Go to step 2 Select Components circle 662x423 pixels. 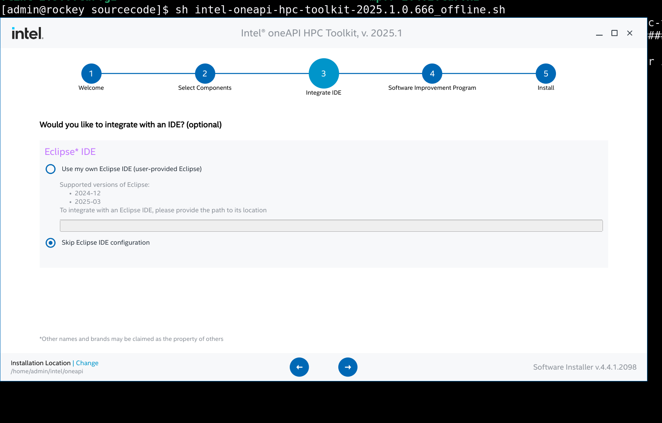coord(205,74)
